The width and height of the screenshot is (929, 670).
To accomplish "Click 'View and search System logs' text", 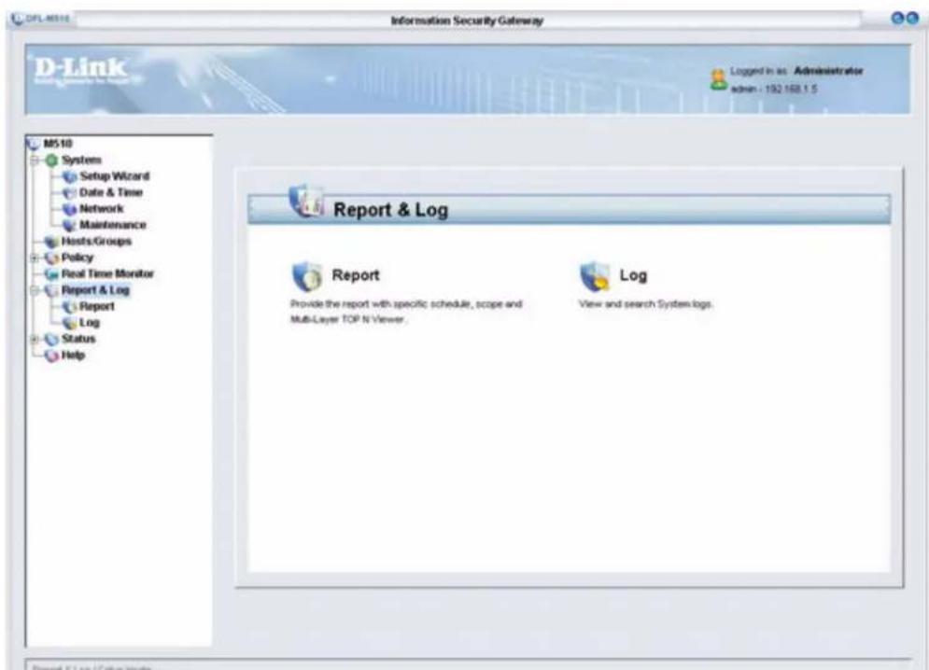I will click(646, 304).
